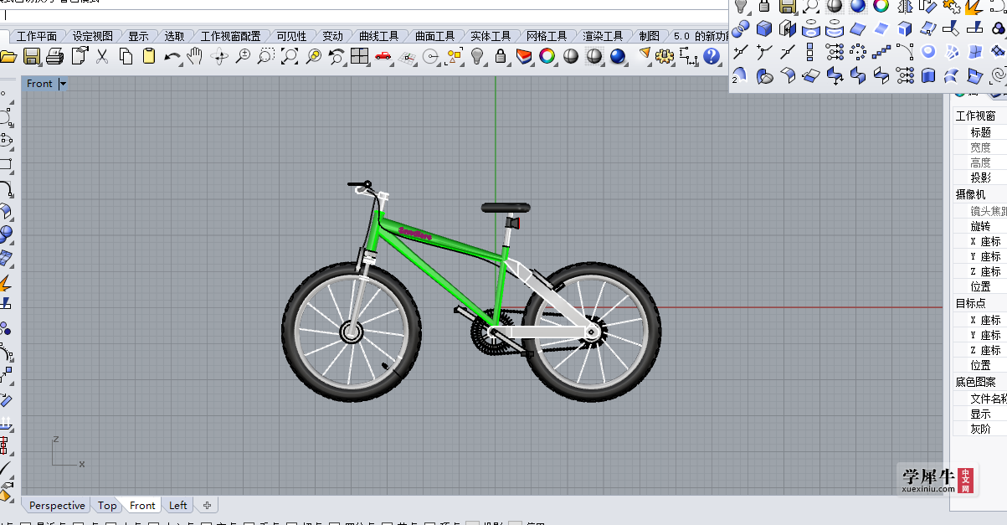Click the 显示 row under 底色图案

click(980, 414)
